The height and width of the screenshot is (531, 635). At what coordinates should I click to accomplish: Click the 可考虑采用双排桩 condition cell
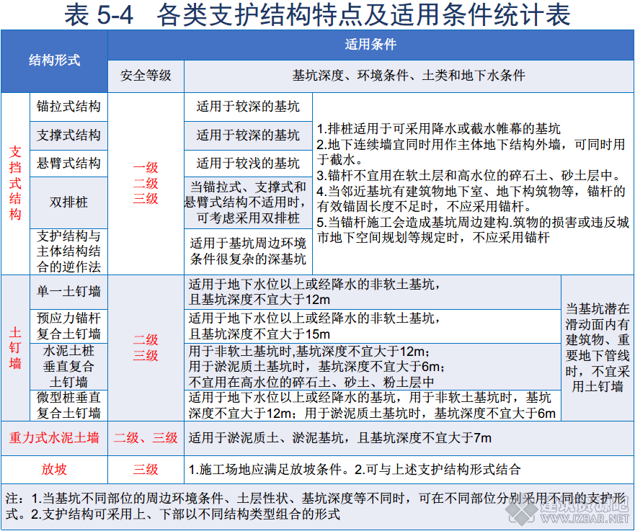[x=248, y=202]
